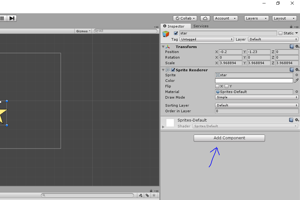Click the object name field star
The width and height of the screenshot is (300, 200).
click(228, 33)
